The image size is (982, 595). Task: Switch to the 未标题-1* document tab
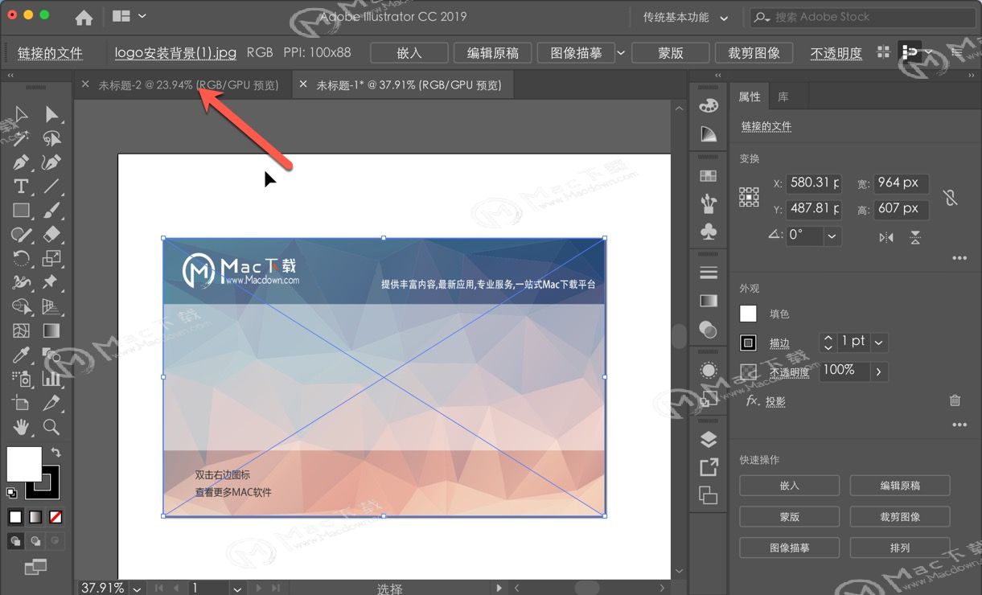409,85
